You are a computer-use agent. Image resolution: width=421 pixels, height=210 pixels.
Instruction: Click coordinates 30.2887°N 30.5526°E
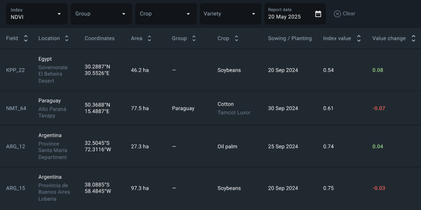click(x=97, y=70)
